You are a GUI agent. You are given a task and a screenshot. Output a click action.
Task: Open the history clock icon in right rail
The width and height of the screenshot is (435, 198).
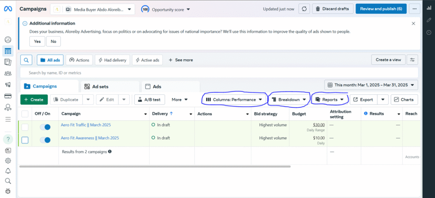pos(429,33)
